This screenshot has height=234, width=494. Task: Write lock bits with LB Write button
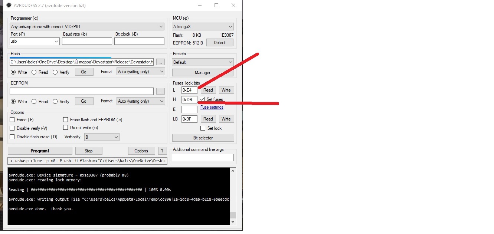point(226,119)
